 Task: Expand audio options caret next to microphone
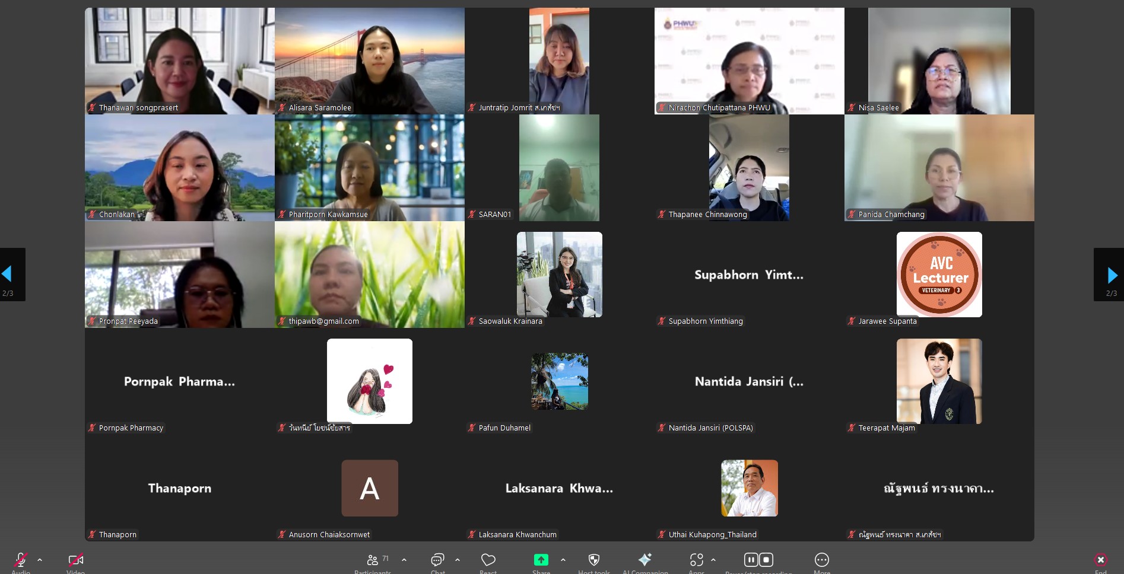point(40,560)
